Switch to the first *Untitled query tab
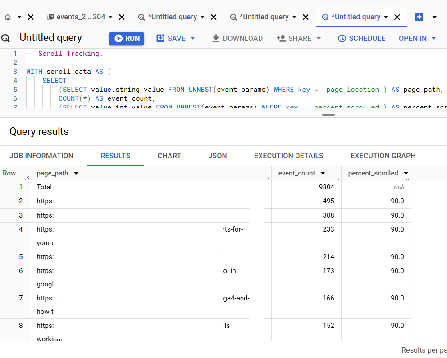The image size is (447, 358). (x=167, y=17)
